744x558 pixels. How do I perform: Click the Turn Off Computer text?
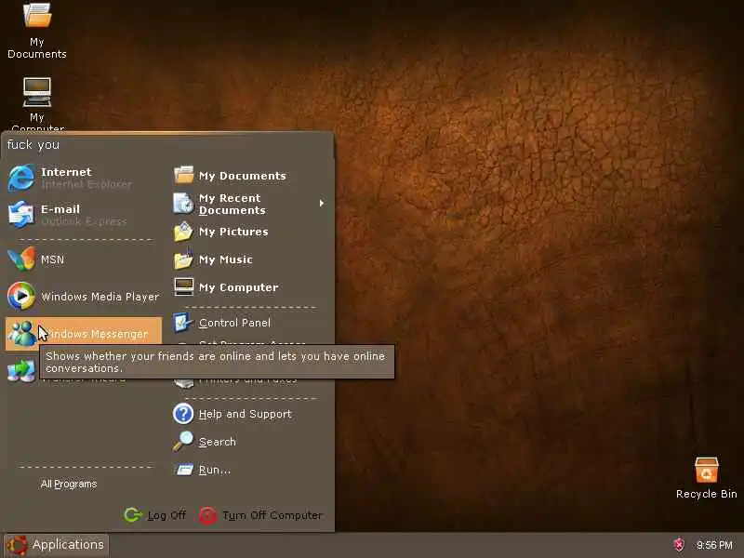pyautogui.click(x=272, y=515)
